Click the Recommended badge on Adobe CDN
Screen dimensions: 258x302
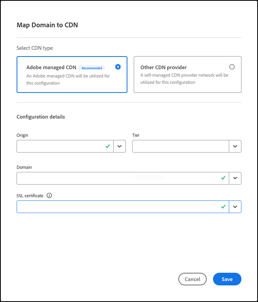pyautogui.click(x=92, y=68)
